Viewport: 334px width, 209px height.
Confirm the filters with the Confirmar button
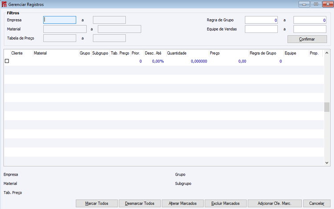click(307, 39)
